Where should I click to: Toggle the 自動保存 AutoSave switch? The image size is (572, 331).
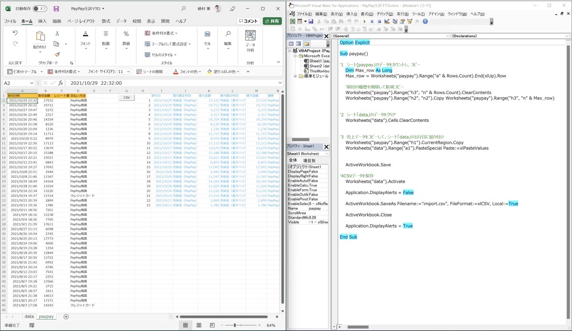pyautogui.click(x=40, y=9)
